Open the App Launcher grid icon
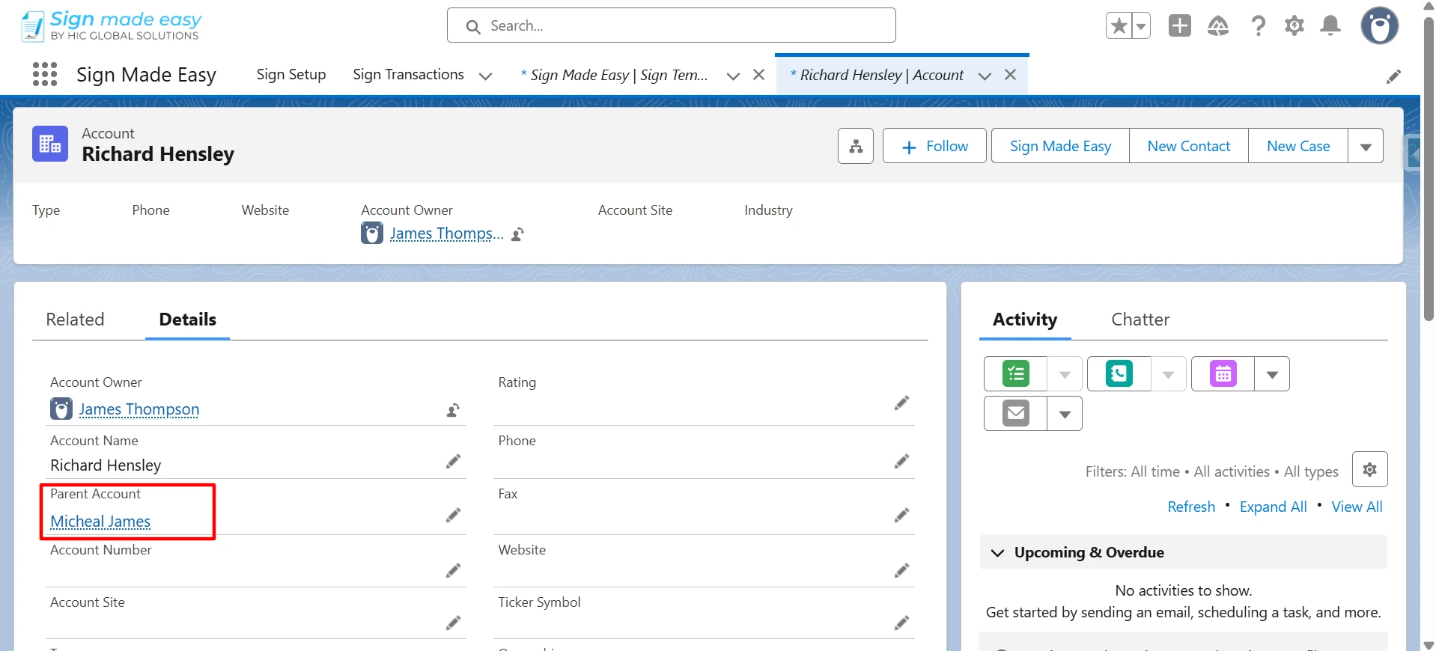 pyautogui.click(x=45, y=74)
